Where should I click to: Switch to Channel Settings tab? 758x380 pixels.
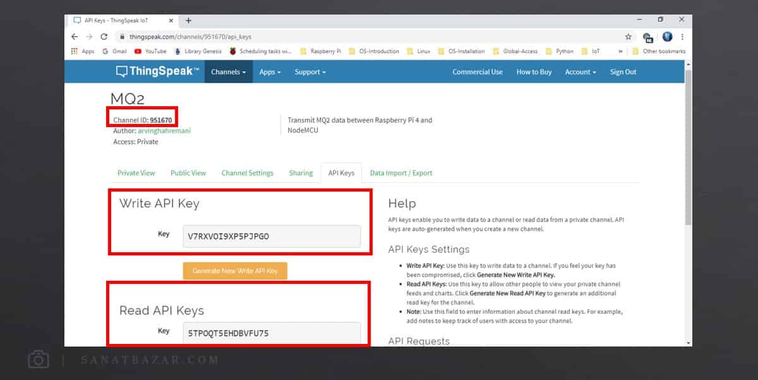click(248, 173)
